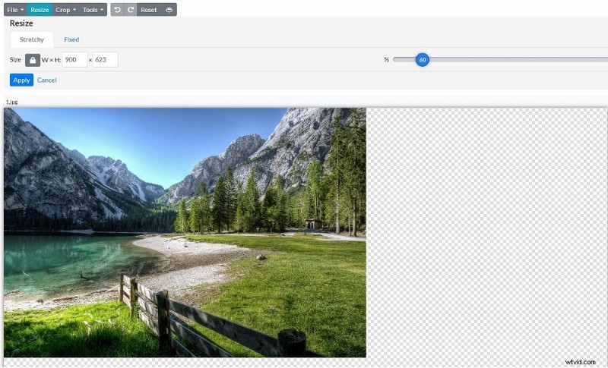The width and height of the screenshot is (608, 368).
Task: Switch to the Stretchy tab
Action: coord(32,39)
